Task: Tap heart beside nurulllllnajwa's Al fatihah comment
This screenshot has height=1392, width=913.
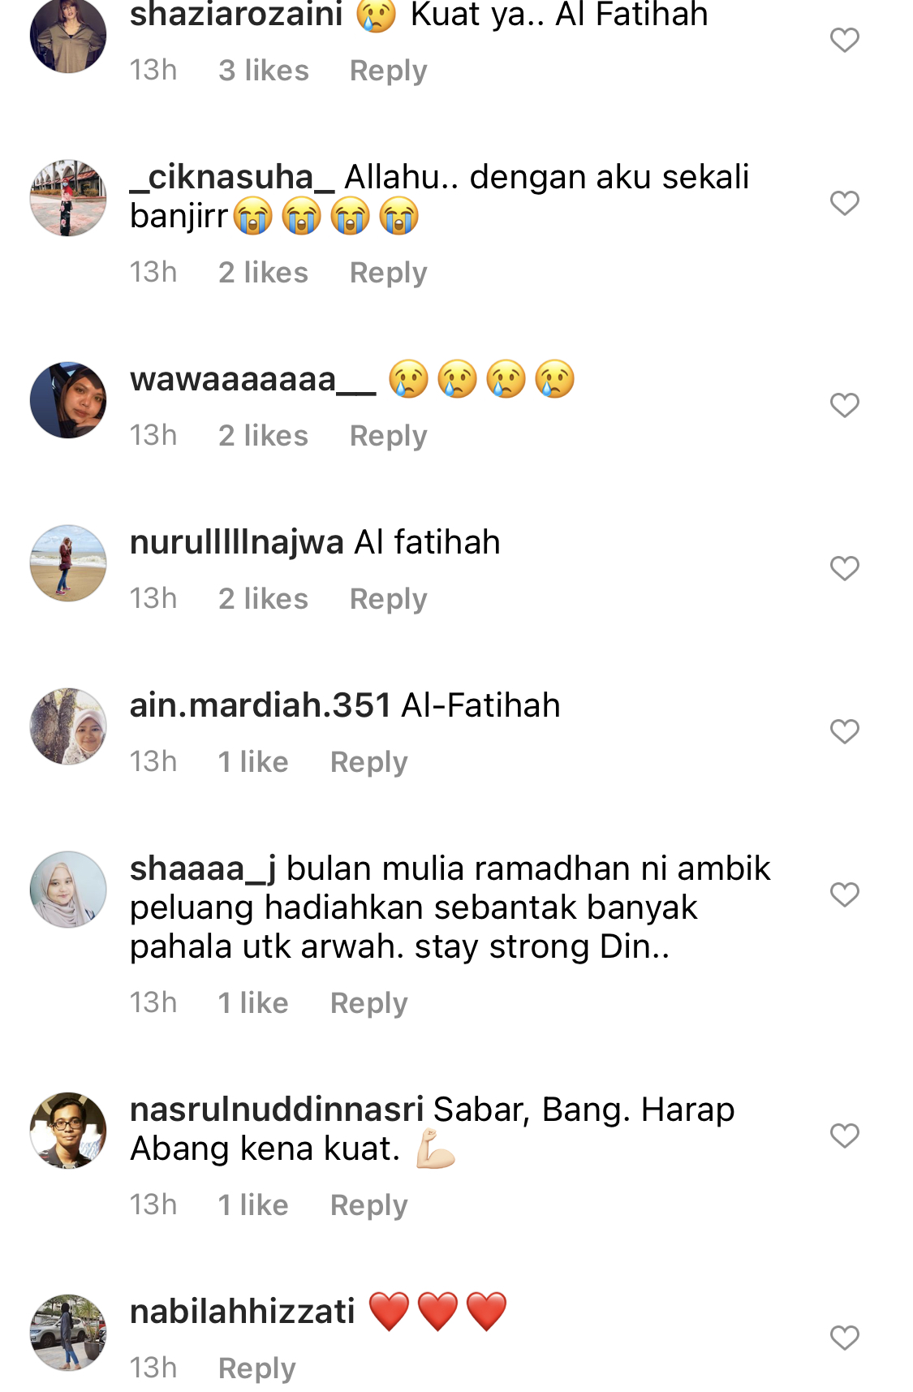Action: 844,568
